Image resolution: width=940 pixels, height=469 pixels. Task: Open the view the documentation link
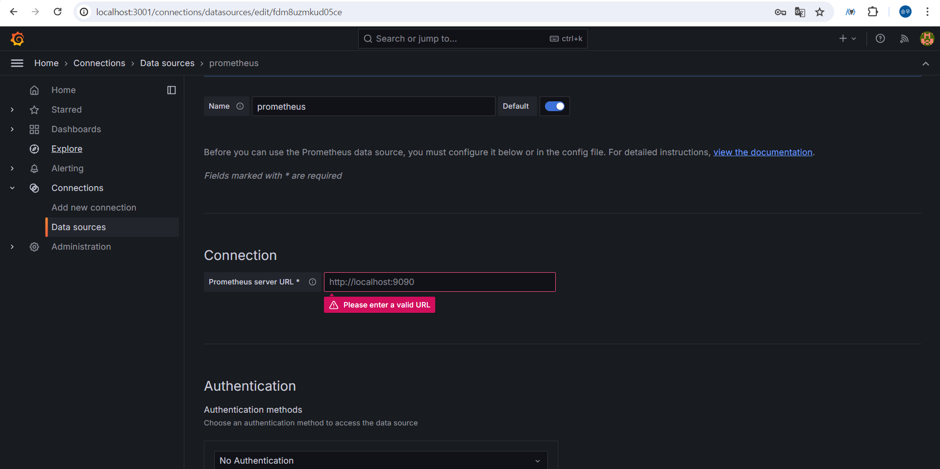click(x=763, y=152)
